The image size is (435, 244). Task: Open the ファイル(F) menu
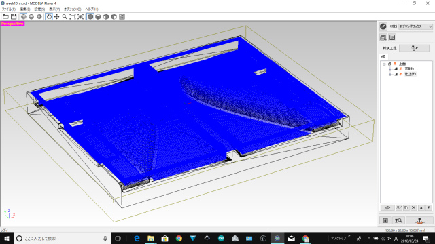pos(9,9)
